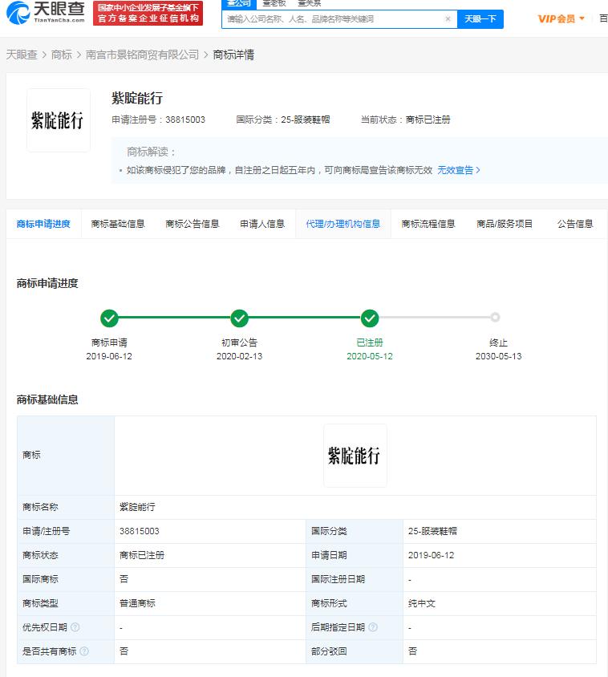Click the grey 终止 progress step marker

pyautogui.click(x=495, y=318)
